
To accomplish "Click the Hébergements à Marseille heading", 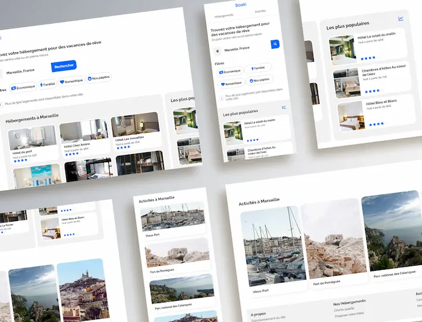I will tap(32, 118).
